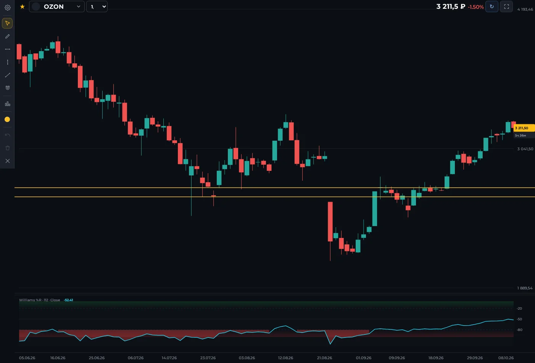Click the Williams %R indicator title
Screen dimensions: 535x363
(x=40, y=300)
